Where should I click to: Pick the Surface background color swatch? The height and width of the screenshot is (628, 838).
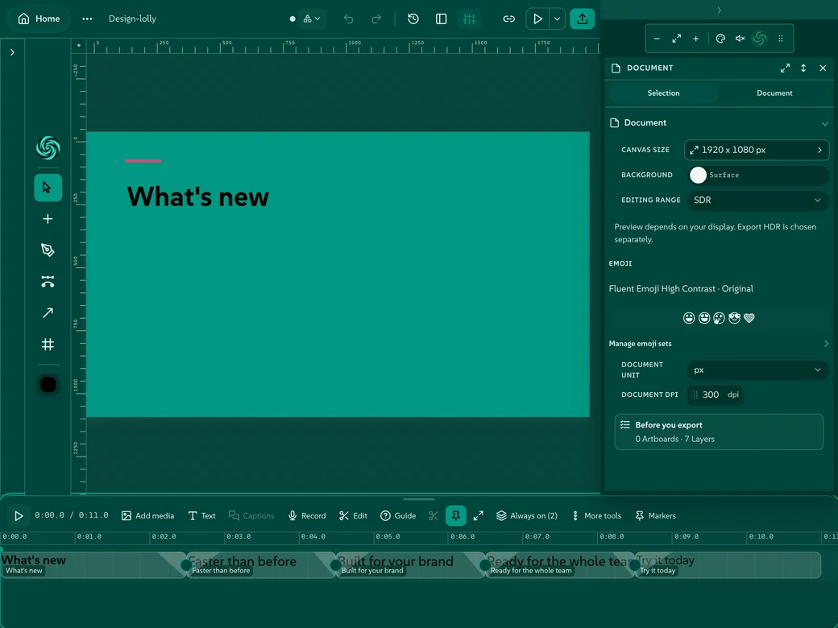click(x=698, y=176)
